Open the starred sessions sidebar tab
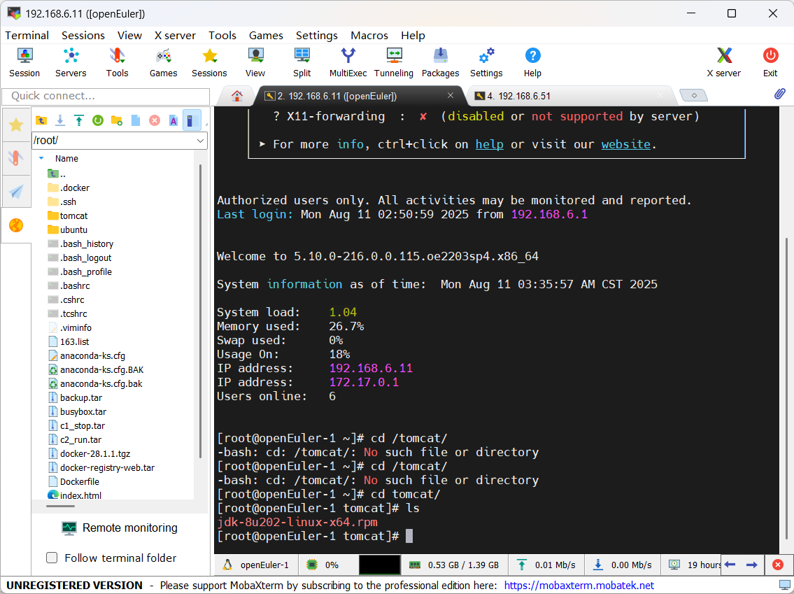This screenshot has height=594, width=794. (16, 125)
